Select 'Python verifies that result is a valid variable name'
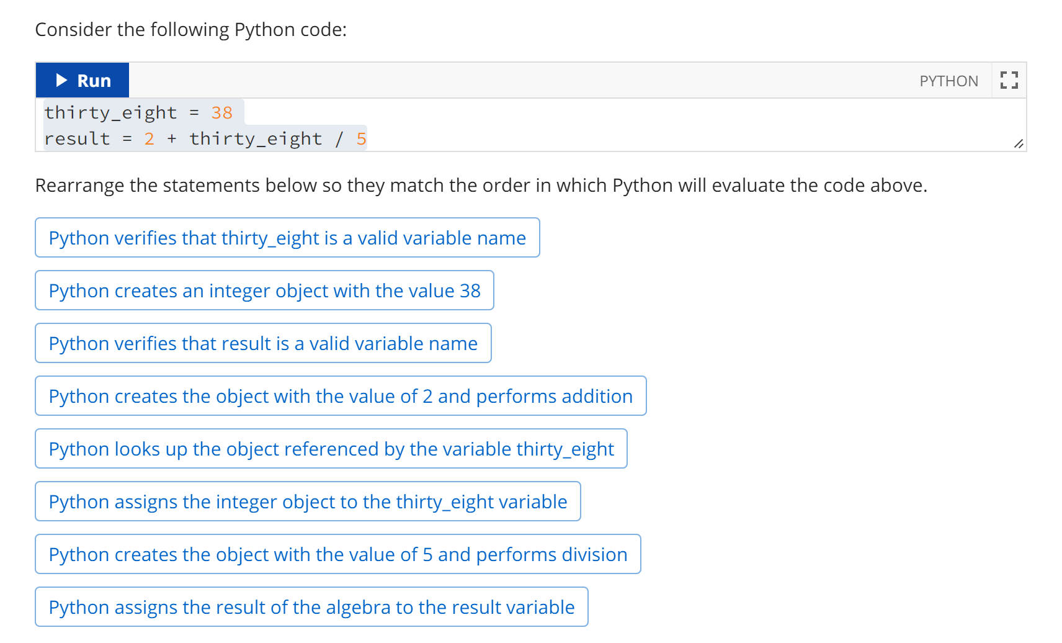 pos(263,343)
